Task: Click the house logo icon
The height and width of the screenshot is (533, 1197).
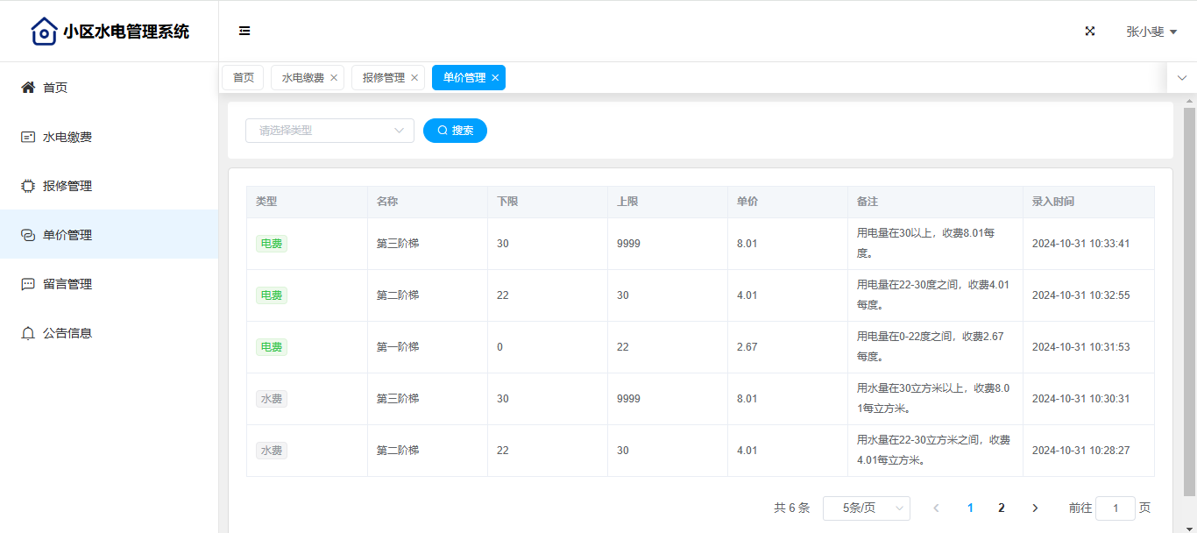Action: pos(44,32)
